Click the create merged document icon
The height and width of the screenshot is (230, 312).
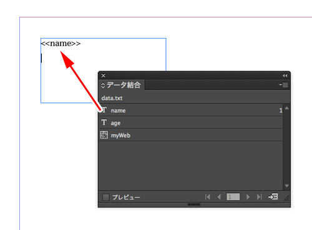coord(273,196)
